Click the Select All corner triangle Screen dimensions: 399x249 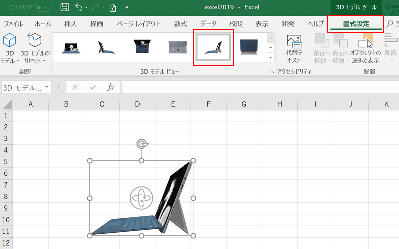[x=7, y=104]
